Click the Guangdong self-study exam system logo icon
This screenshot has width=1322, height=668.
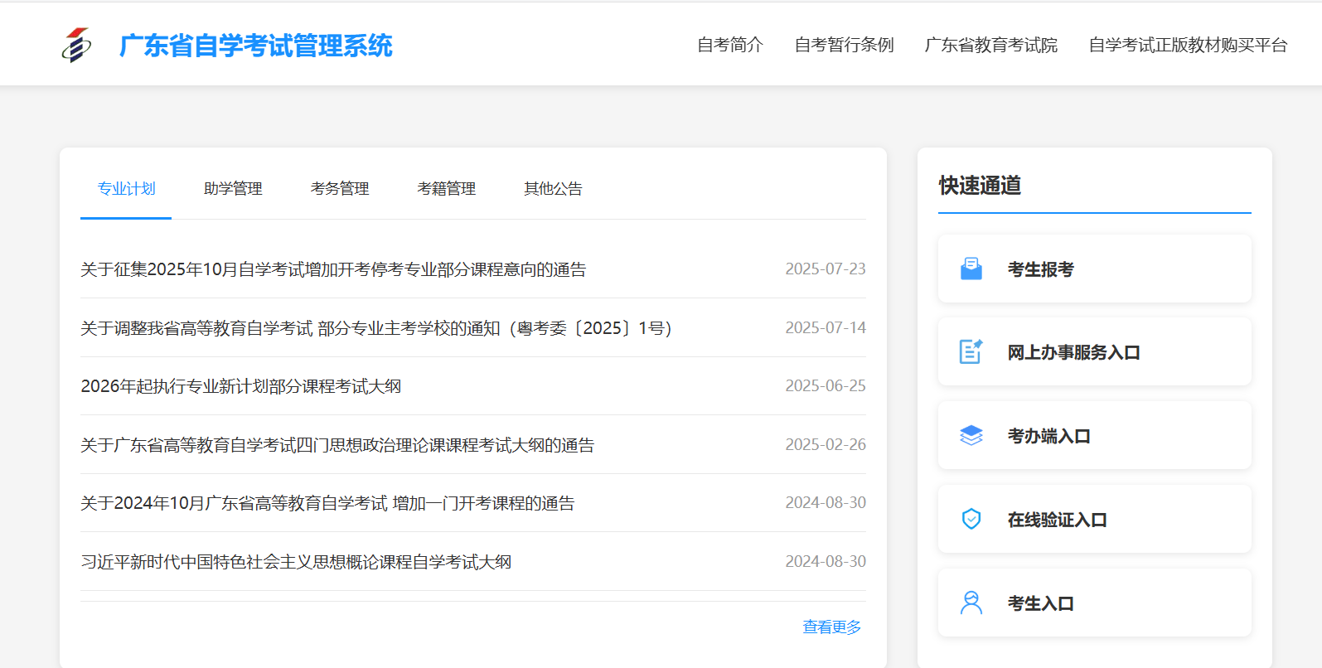click(76, 45)
